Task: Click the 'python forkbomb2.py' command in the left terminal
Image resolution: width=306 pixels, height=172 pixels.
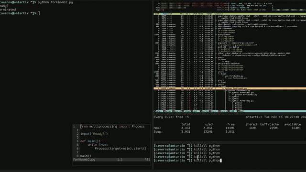Action: click(x=55, y=2)
